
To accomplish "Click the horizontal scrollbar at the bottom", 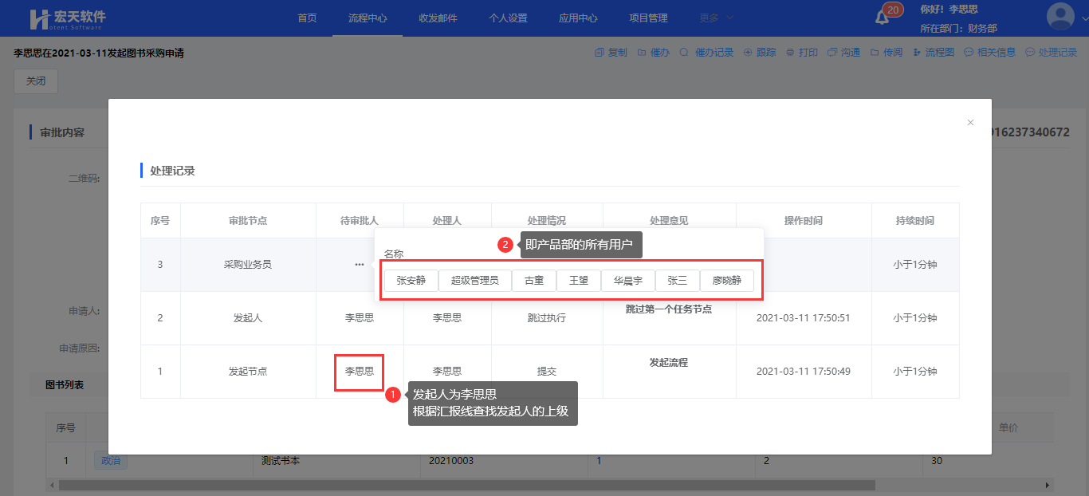I will (466, 485).
